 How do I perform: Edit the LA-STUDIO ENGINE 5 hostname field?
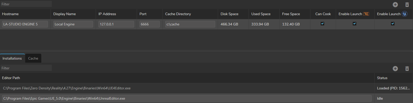(25, 24)
